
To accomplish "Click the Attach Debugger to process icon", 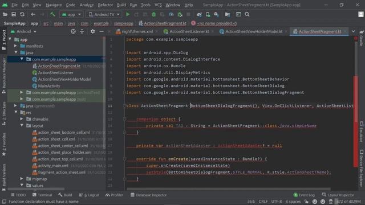I will [x=180, y=14].
